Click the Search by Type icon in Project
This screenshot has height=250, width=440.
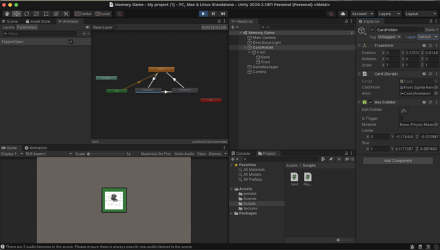[323, 159]
